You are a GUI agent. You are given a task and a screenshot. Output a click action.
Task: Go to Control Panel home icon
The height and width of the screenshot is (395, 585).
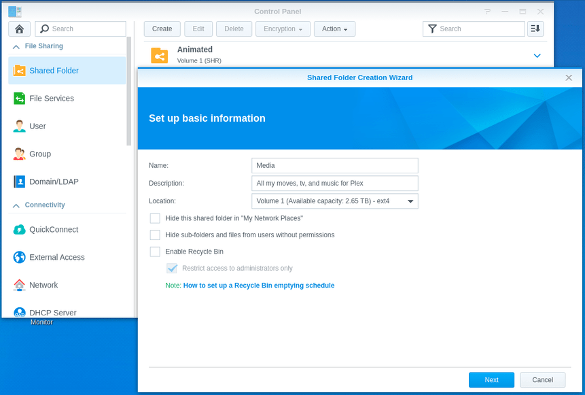pyautogui.click(x=19, y=29)
